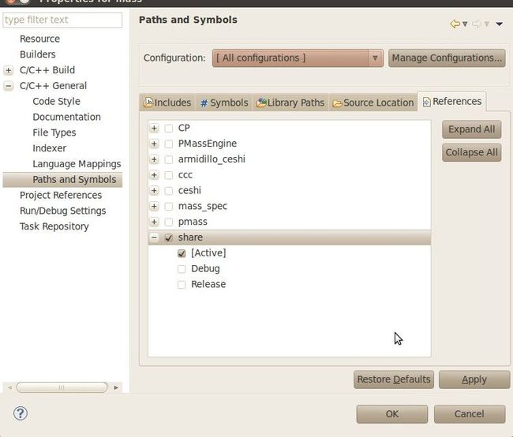Click the forward navigation arrow icon
The image size is (513, 437).
pos(477,24)
